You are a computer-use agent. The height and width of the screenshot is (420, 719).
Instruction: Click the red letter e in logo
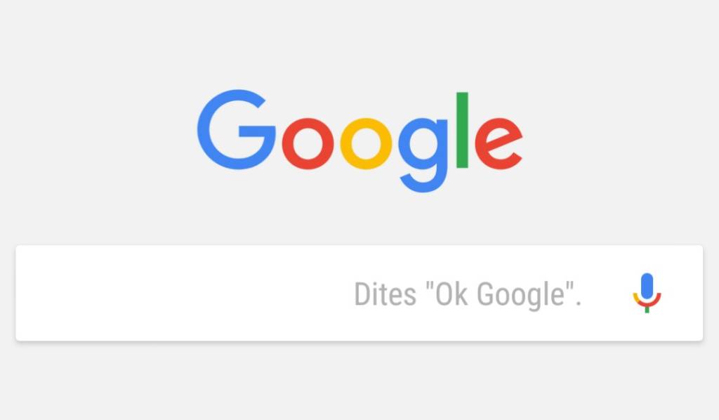pos(499,143)
